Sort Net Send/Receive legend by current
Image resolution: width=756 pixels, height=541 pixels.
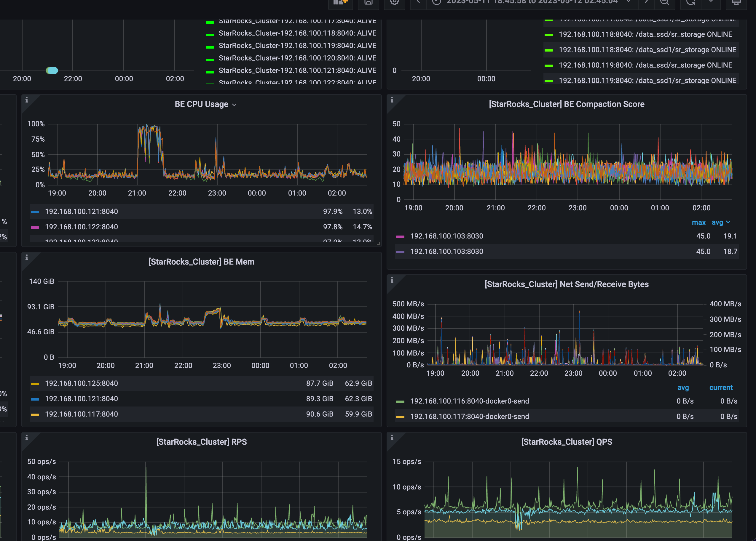[721, 388]
